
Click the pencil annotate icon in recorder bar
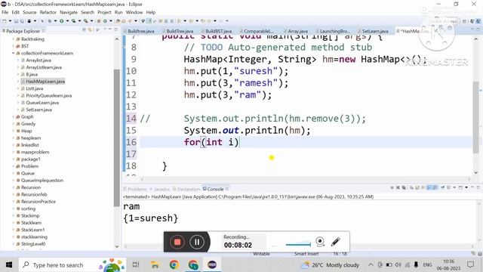pyautogui.click(x=336, y=242)
